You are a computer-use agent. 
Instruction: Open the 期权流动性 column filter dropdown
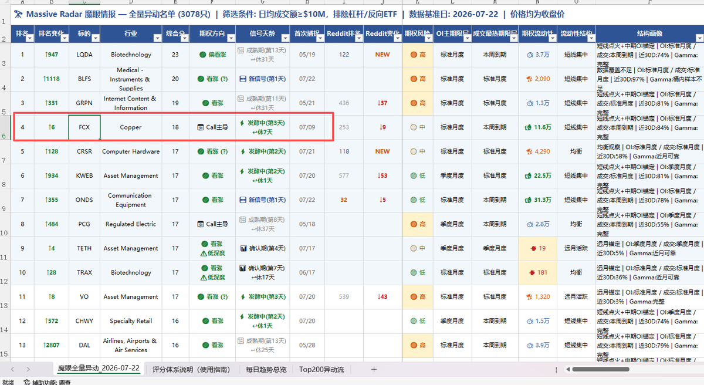pyautogui.click(x=551, y=38)
